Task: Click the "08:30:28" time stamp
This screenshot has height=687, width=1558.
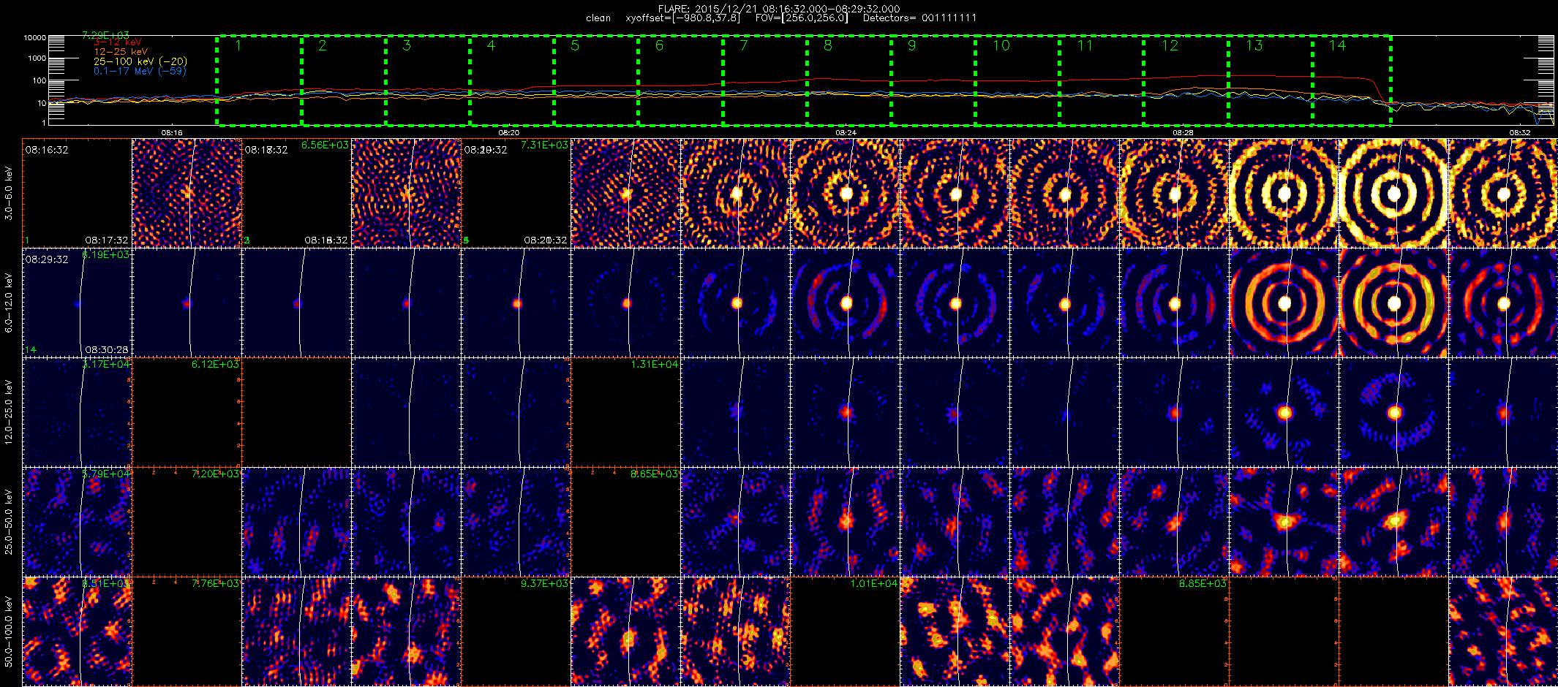Action: [107, 349]
